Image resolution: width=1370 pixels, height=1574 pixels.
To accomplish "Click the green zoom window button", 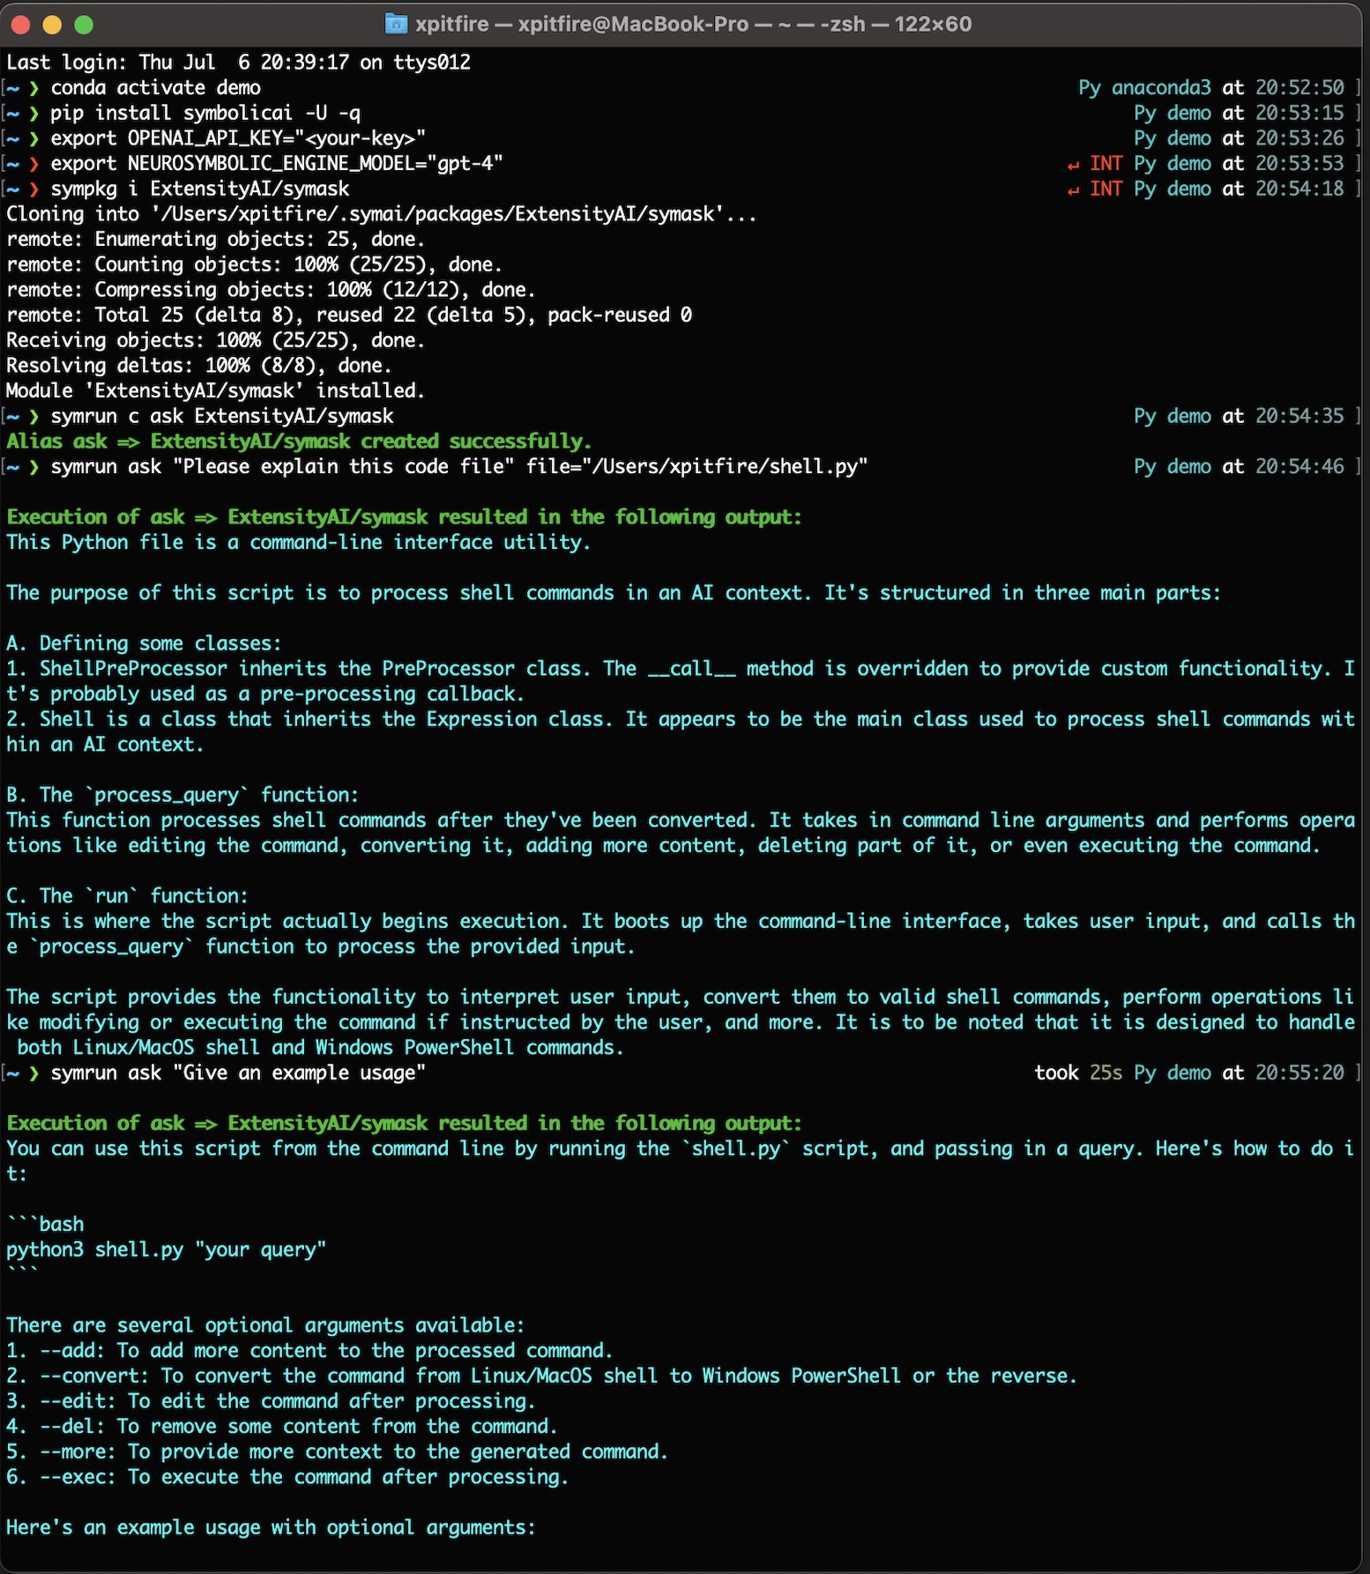I will point(84,25).
